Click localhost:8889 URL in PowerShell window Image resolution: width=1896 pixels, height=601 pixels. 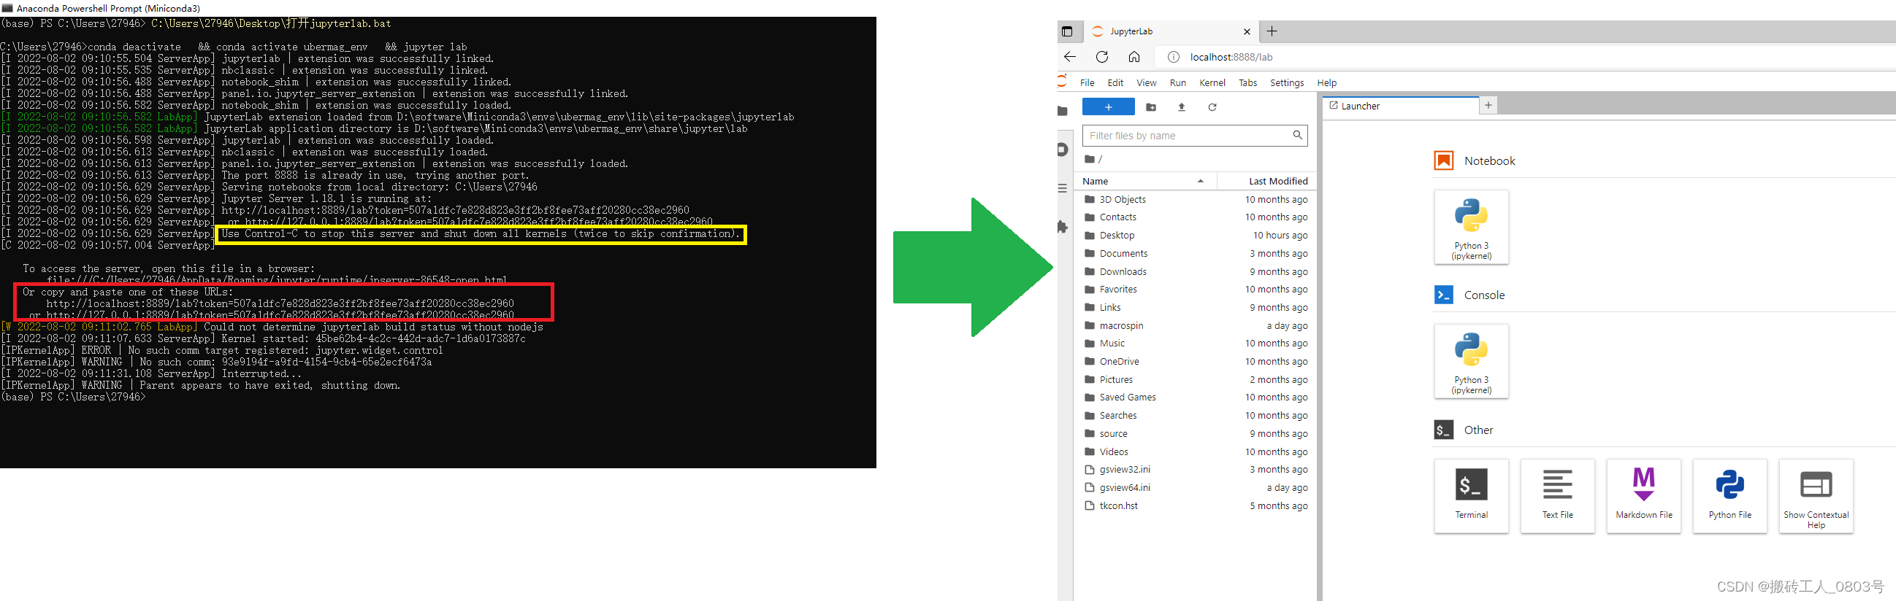pyautogui.click(x=280, y=303)
